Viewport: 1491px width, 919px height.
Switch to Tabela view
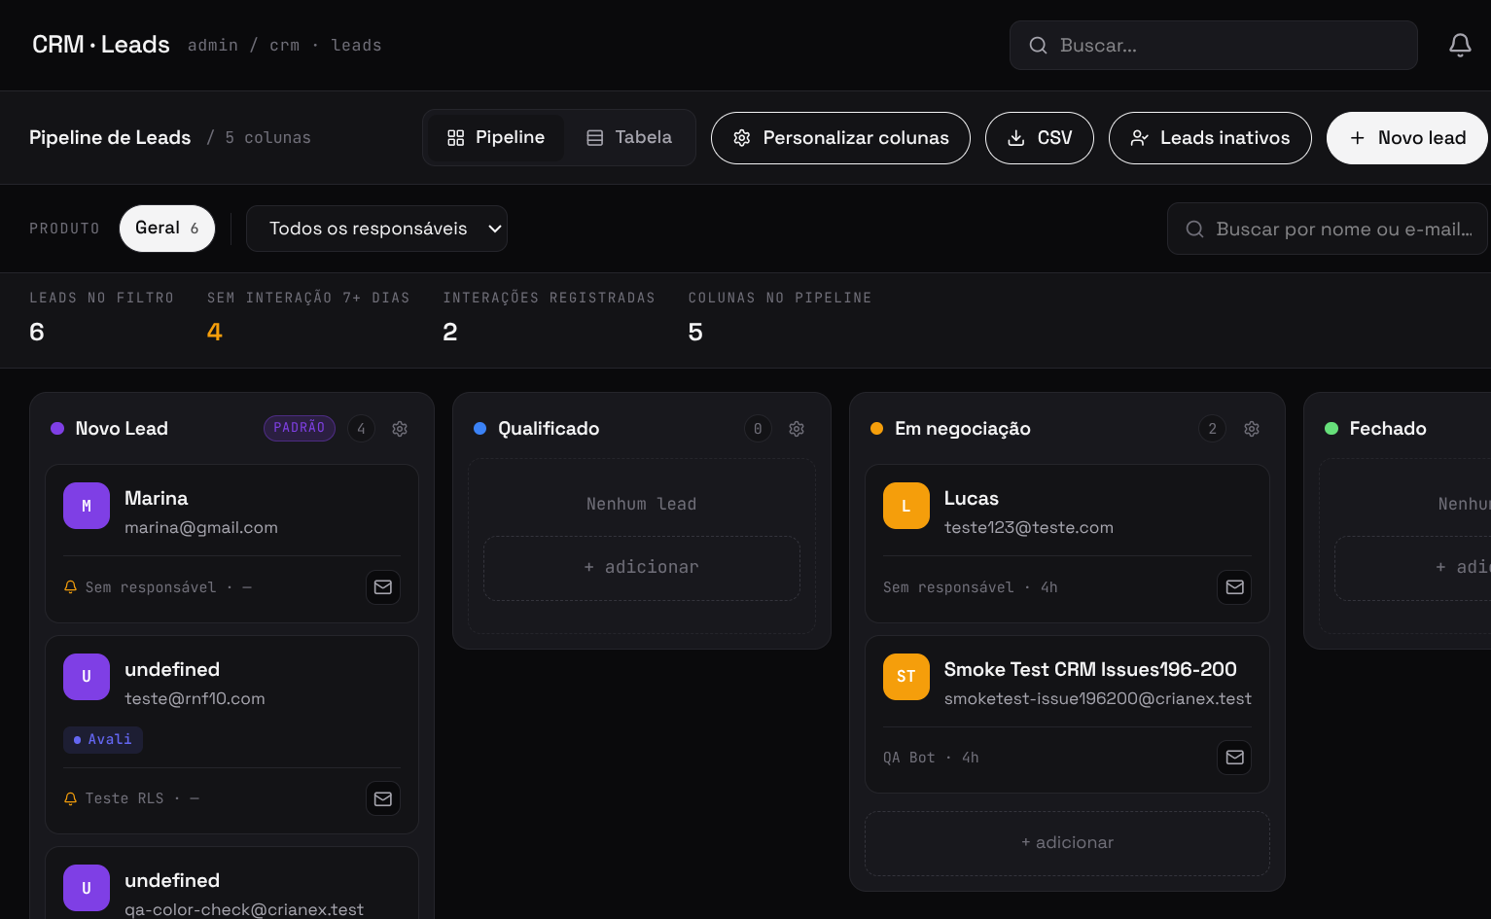click(629, 138)
